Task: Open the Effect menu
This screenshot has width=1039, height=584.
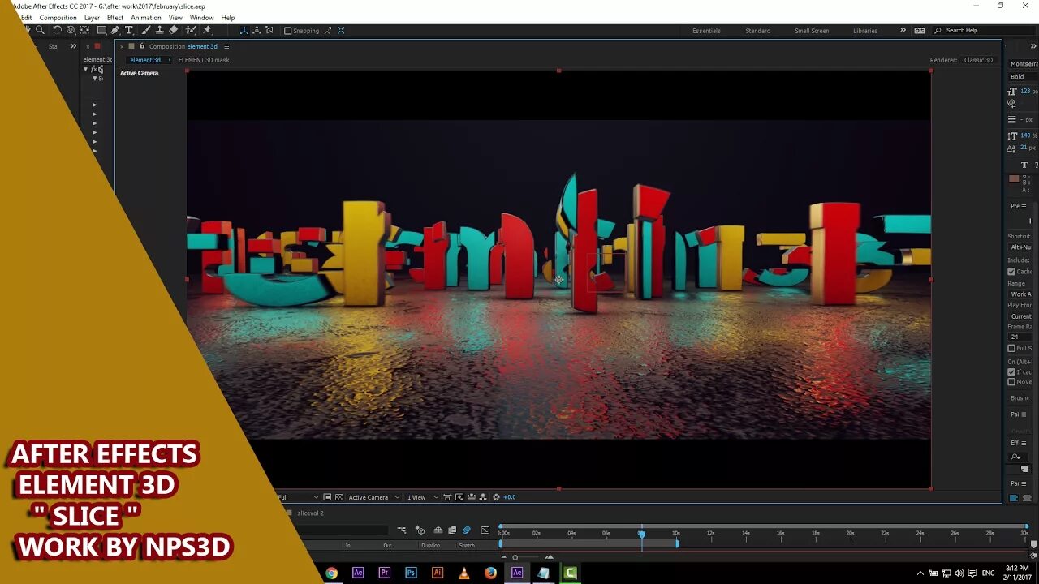Action: (x=115, y=18)
